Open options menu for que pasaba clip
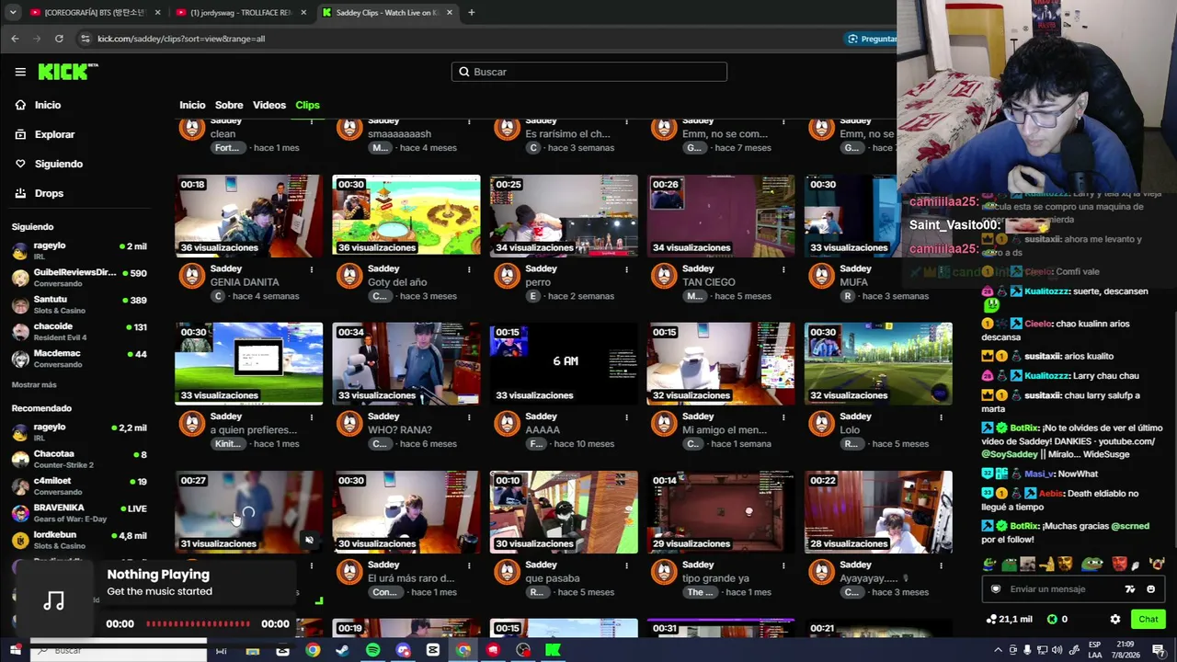The width and height of the screenshot is (1177, 662). (x=626, y=565)
